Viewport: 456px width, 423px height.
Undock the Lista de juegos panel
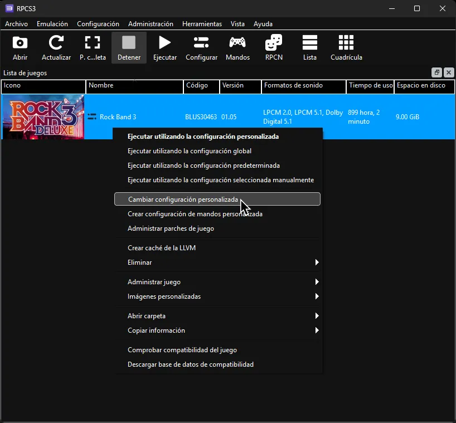(x=436, y=72)
